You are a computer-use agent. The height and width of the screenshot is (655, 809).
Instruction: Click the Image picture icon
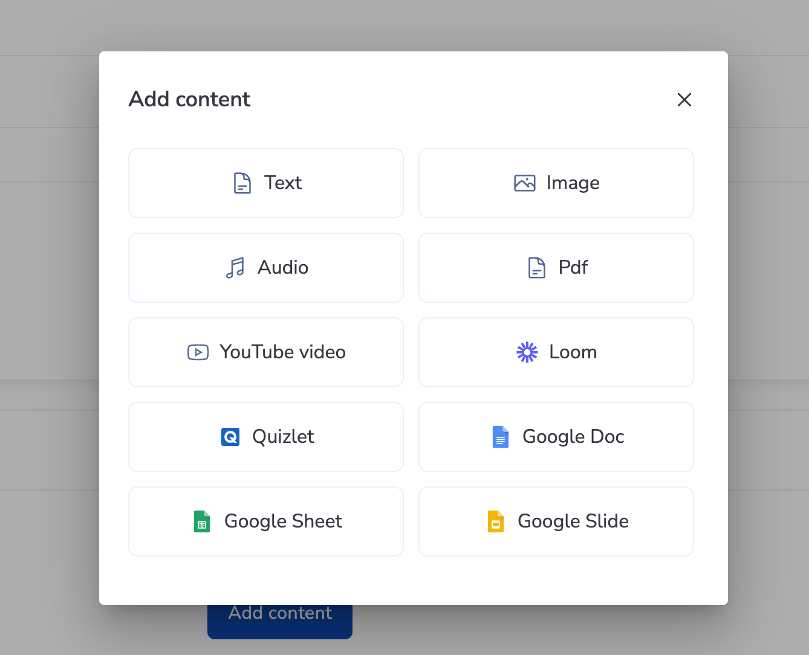click(x=525, y=182)
